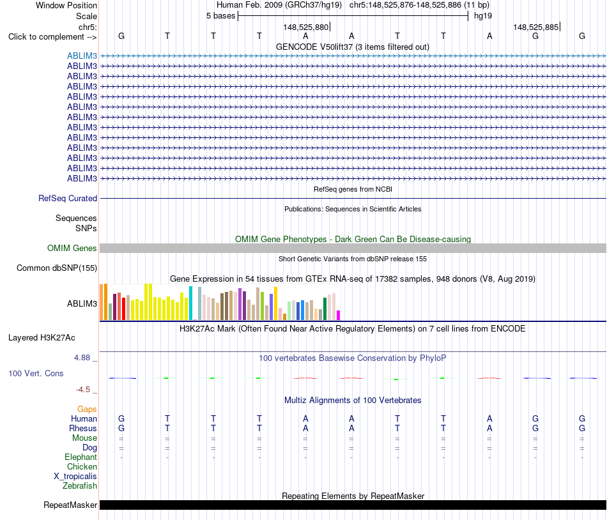The height and width of the screenshot is (520, 607).
Task: Click 'Multiz Alignments of 100 Vertebrates' title
Action: click(x=353, y=401)
